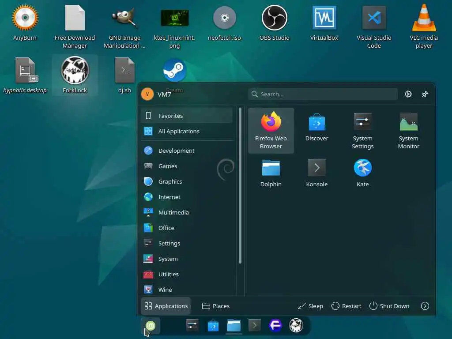Screen dimensions: 452x339
Task: Open Discover from the taskbar
Action: coord(213,325)
